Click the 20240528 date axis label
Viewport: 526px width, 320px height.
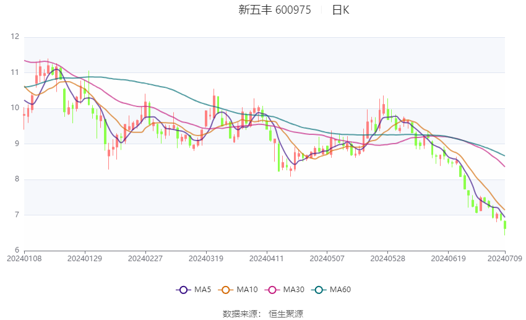387,258
